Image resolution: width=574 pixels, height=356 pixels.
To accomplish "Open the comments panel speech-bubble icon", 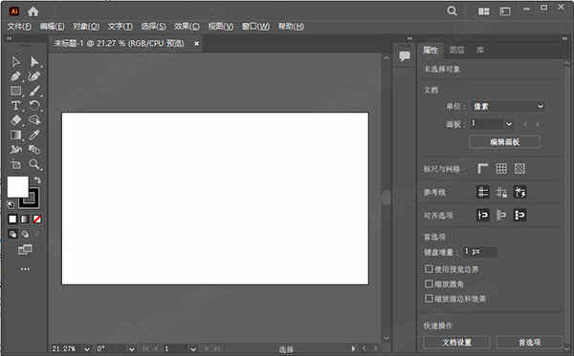I will click(x=405, y=56).
